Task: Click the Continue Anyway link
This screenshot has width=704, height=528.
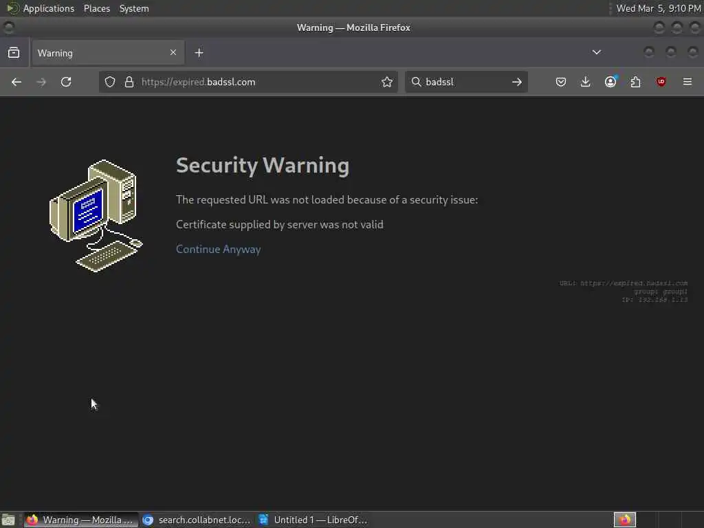Action: tap(218, 249)
